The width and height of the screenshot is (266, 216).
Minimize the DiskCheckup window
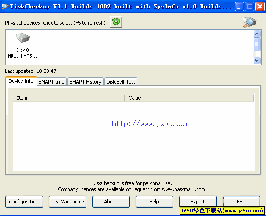[x=239, y=7]
